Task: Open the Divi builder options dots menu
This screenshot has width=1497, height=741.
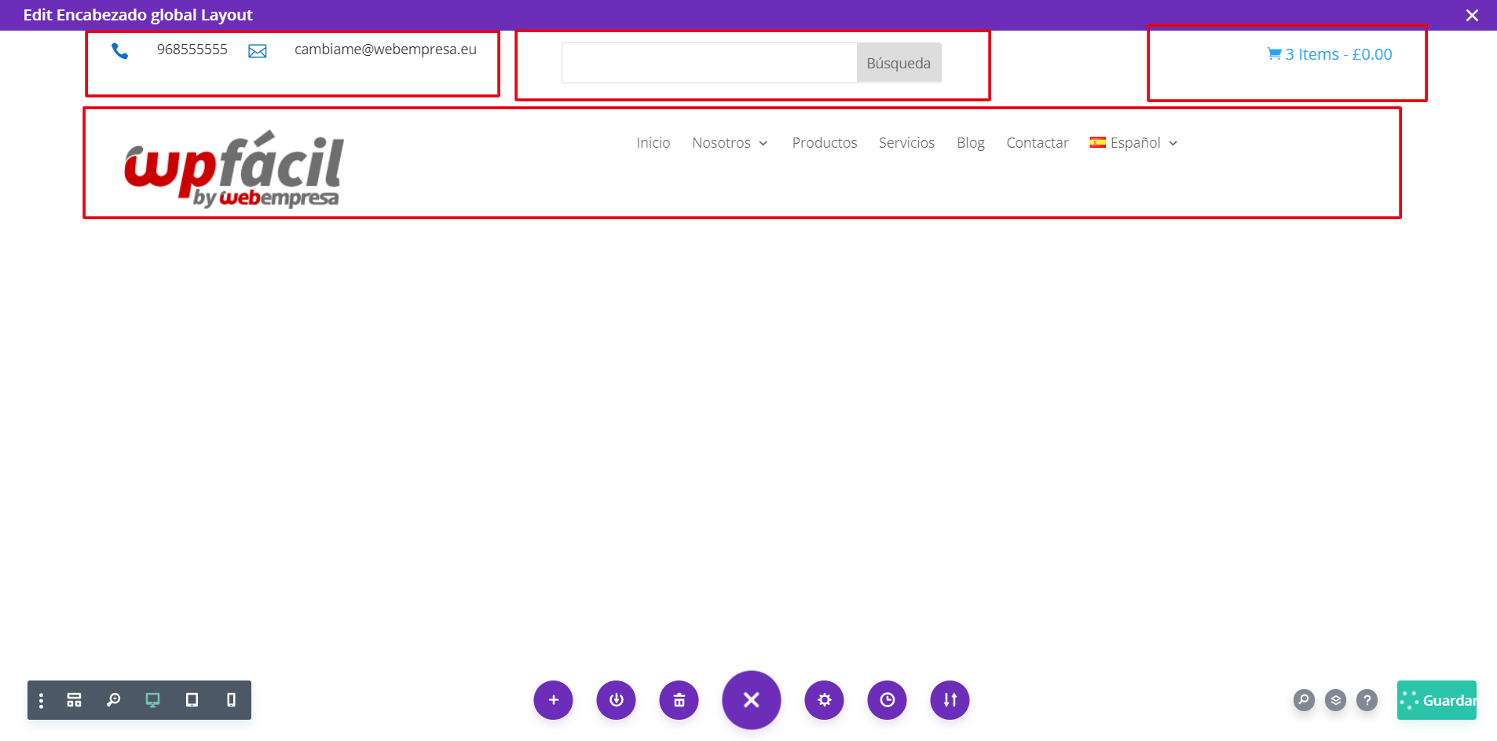Action: pyautogui.click(x=42, y=700)
